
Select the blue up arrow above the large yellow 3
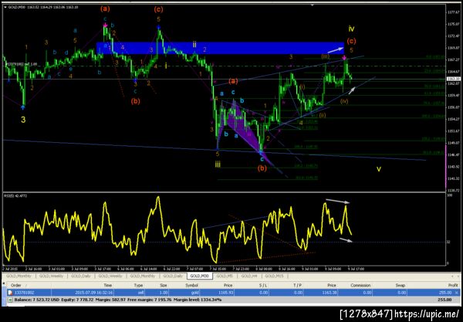point(23,107)
